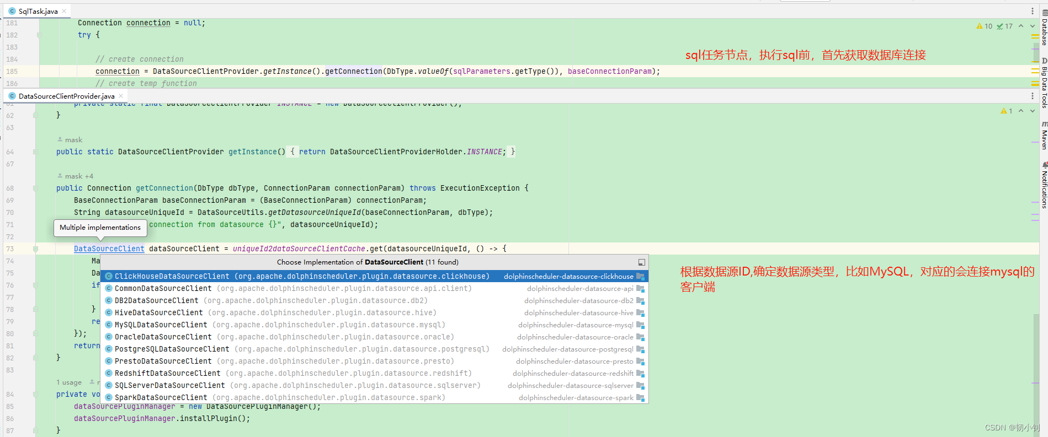Click line number 73 in gutter
The width and height of the screenshot is (1048, 437).
10,249
